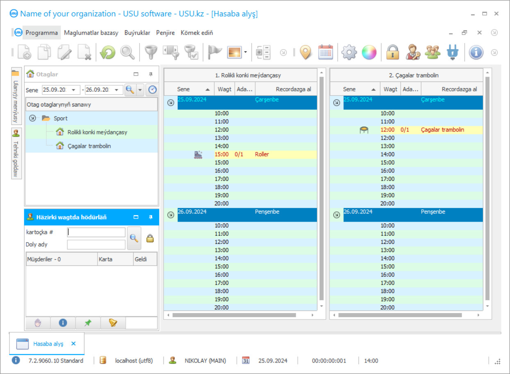Collapse the 26.09.2024 group in Rolikli konki schedule
The height and width of the screenshot is (374, 510).
170,215
